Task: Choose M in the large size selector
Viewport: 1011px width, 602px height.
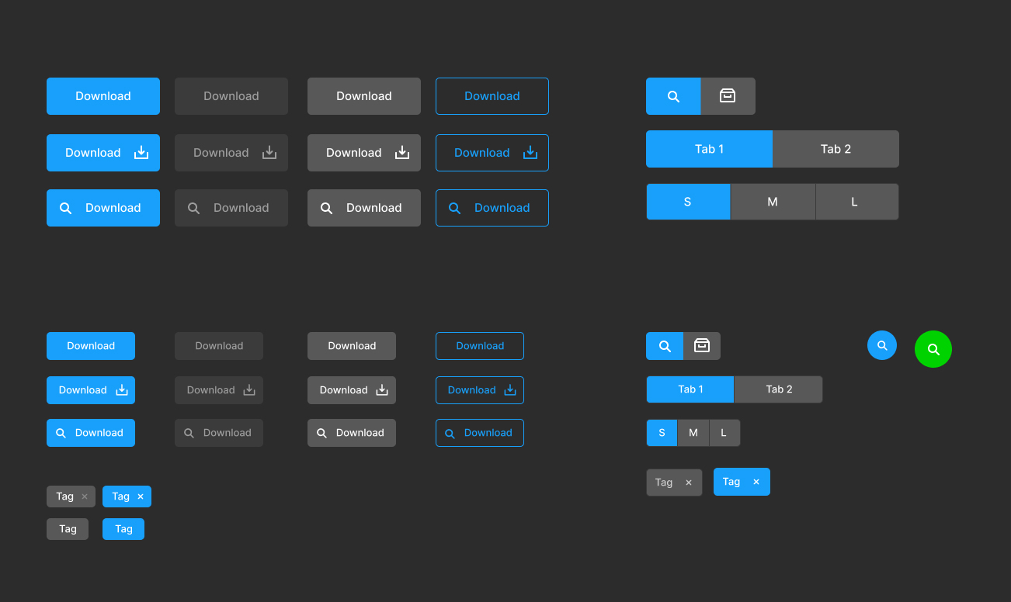Action: 773,202
